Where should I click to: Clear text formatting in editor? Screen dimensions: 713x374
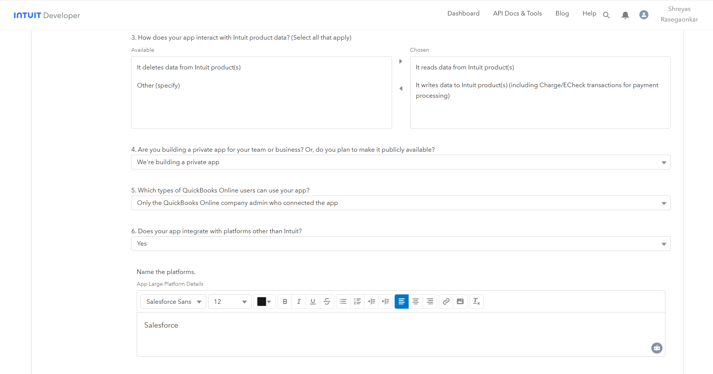476,302
